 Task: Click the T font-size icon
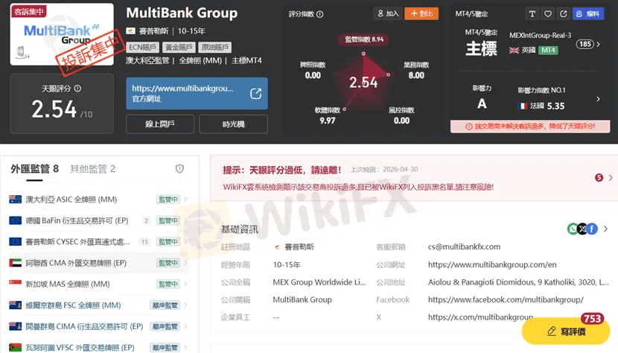(x=532, y=14)
